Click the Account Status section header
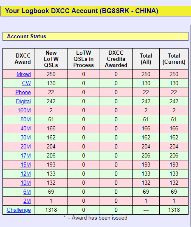 coord(95,36)
